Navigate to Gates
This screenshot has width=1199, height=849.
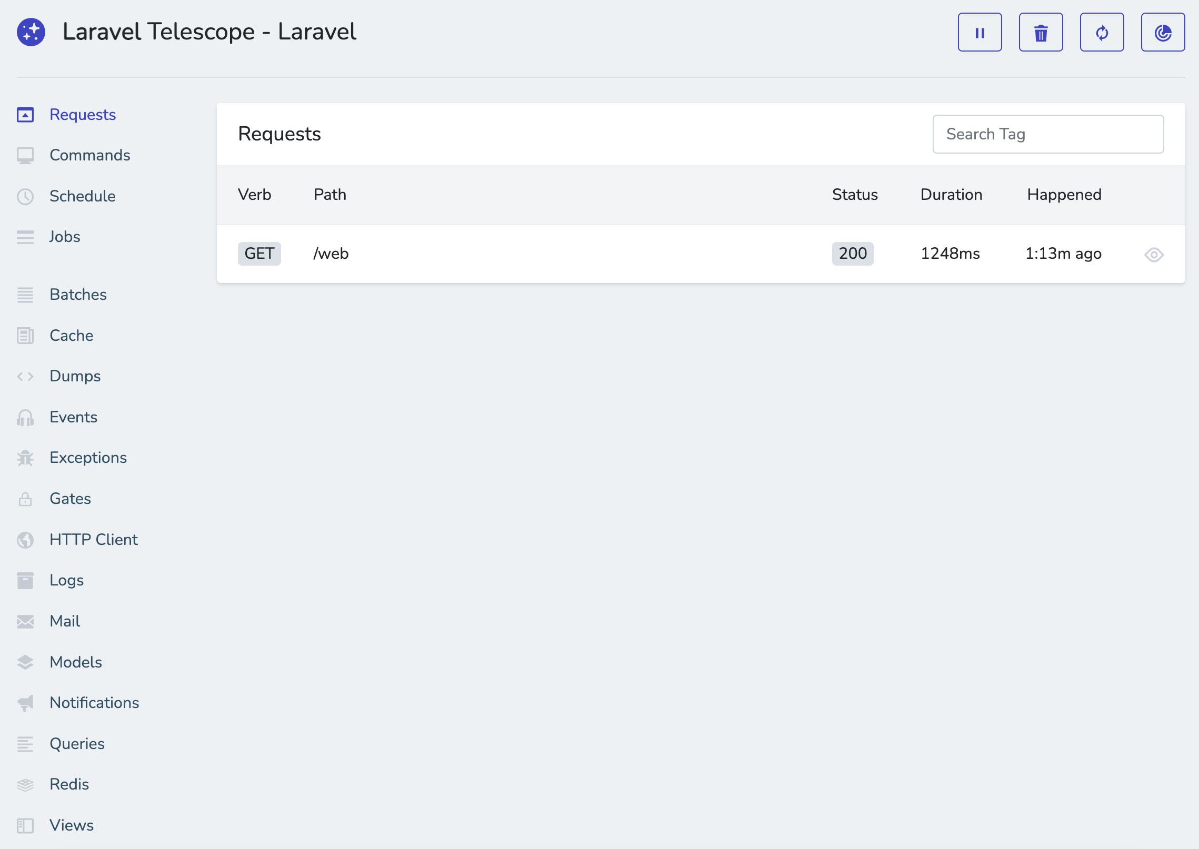[70, 499]
